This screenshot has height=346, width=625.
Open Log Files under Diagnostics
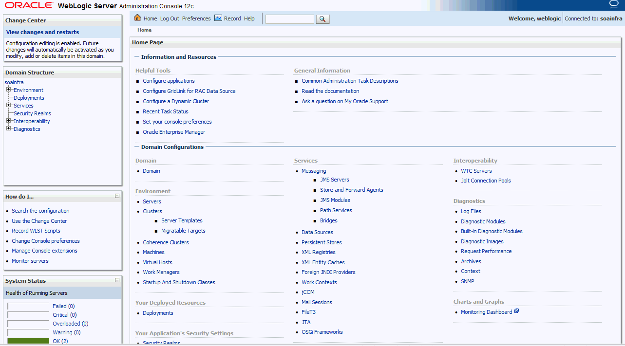(x=471, y=211)
